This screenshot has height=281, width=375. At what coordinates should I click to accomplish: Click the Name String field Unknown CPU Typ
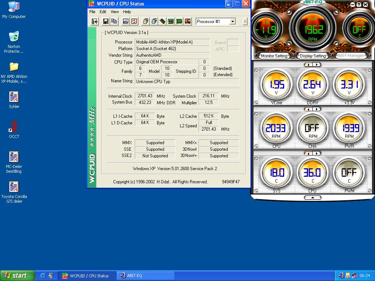[x=187, y=82]
